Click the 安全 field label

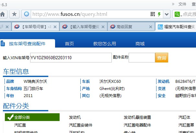(162, 96)
